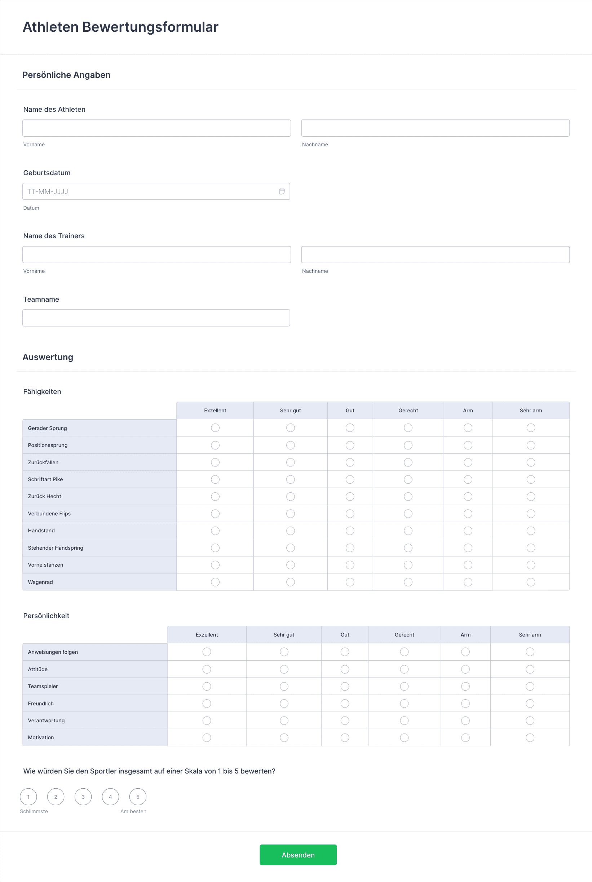Open the calendar picker for Geburtsdatum
Screen dimensions: 592x882
click(x=282, y=191)
